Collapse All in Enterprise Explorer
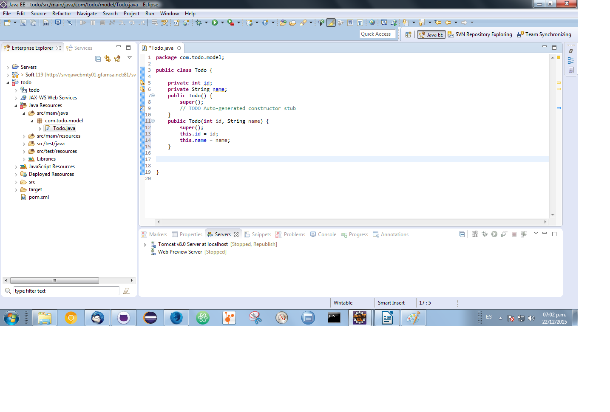This screenshot has width=610, height=412. pyautogui.click(x=98, y=59)
